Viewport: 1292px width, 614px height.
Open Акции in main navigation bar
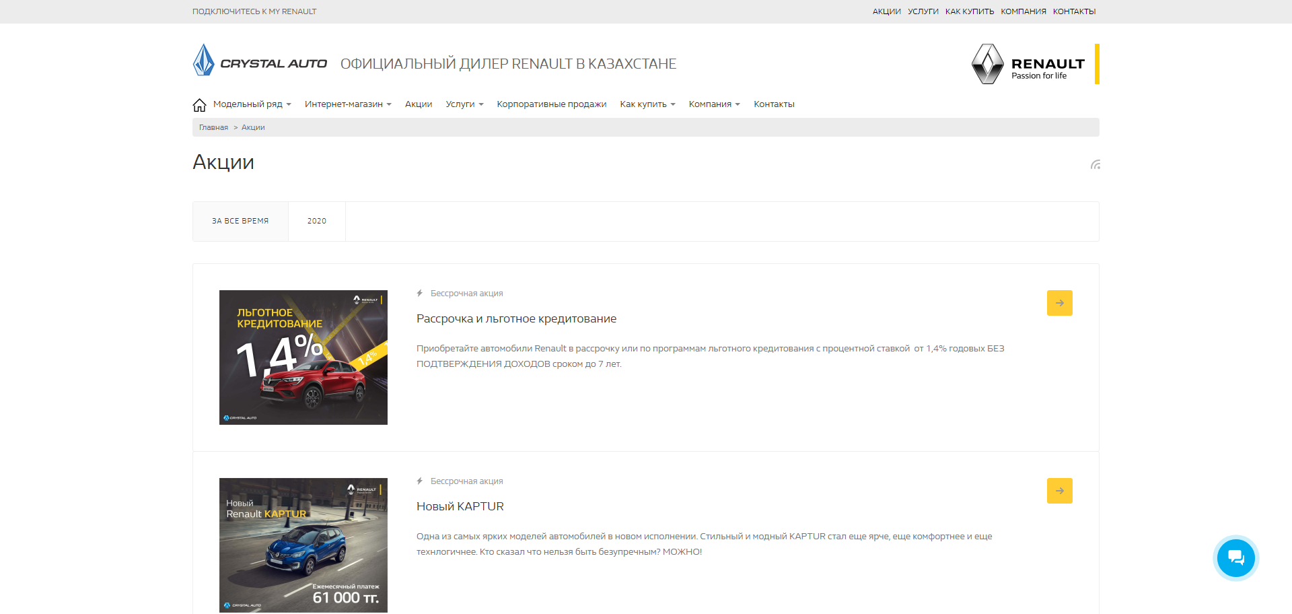click(419, 104)
